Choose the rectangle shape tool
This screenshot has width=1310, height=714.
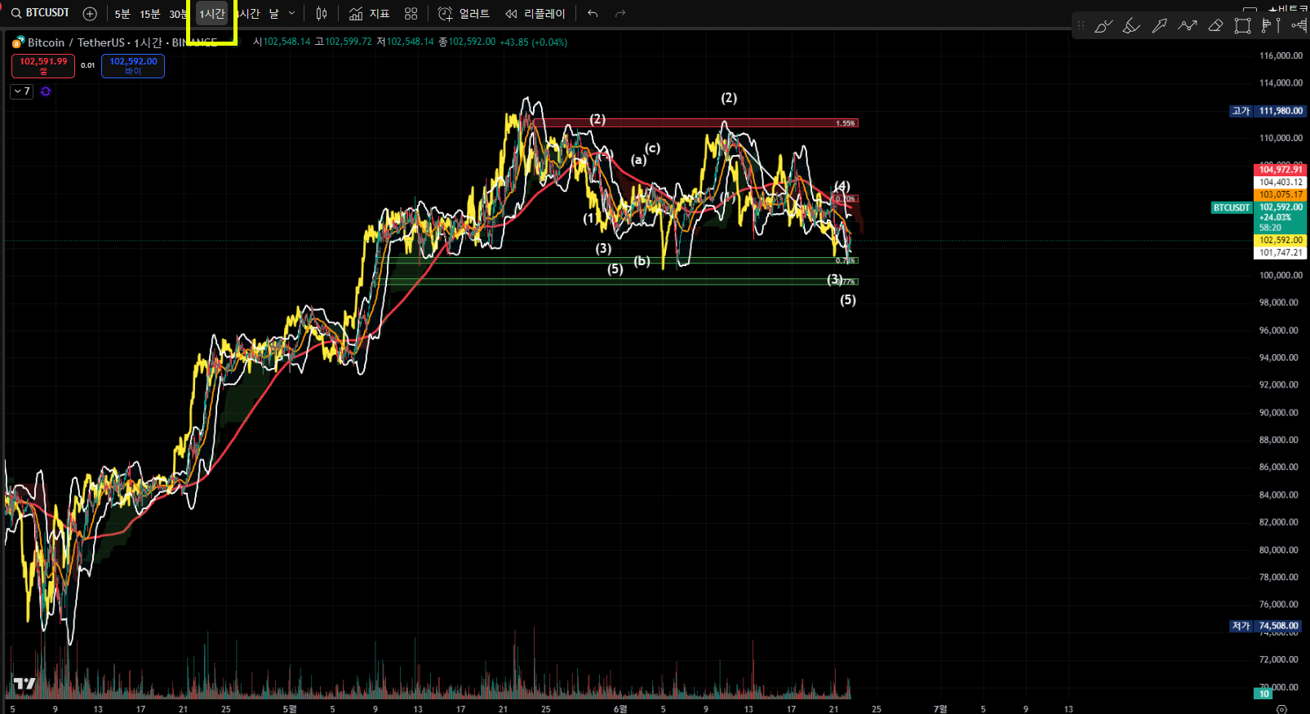(x=1242, y=26)
